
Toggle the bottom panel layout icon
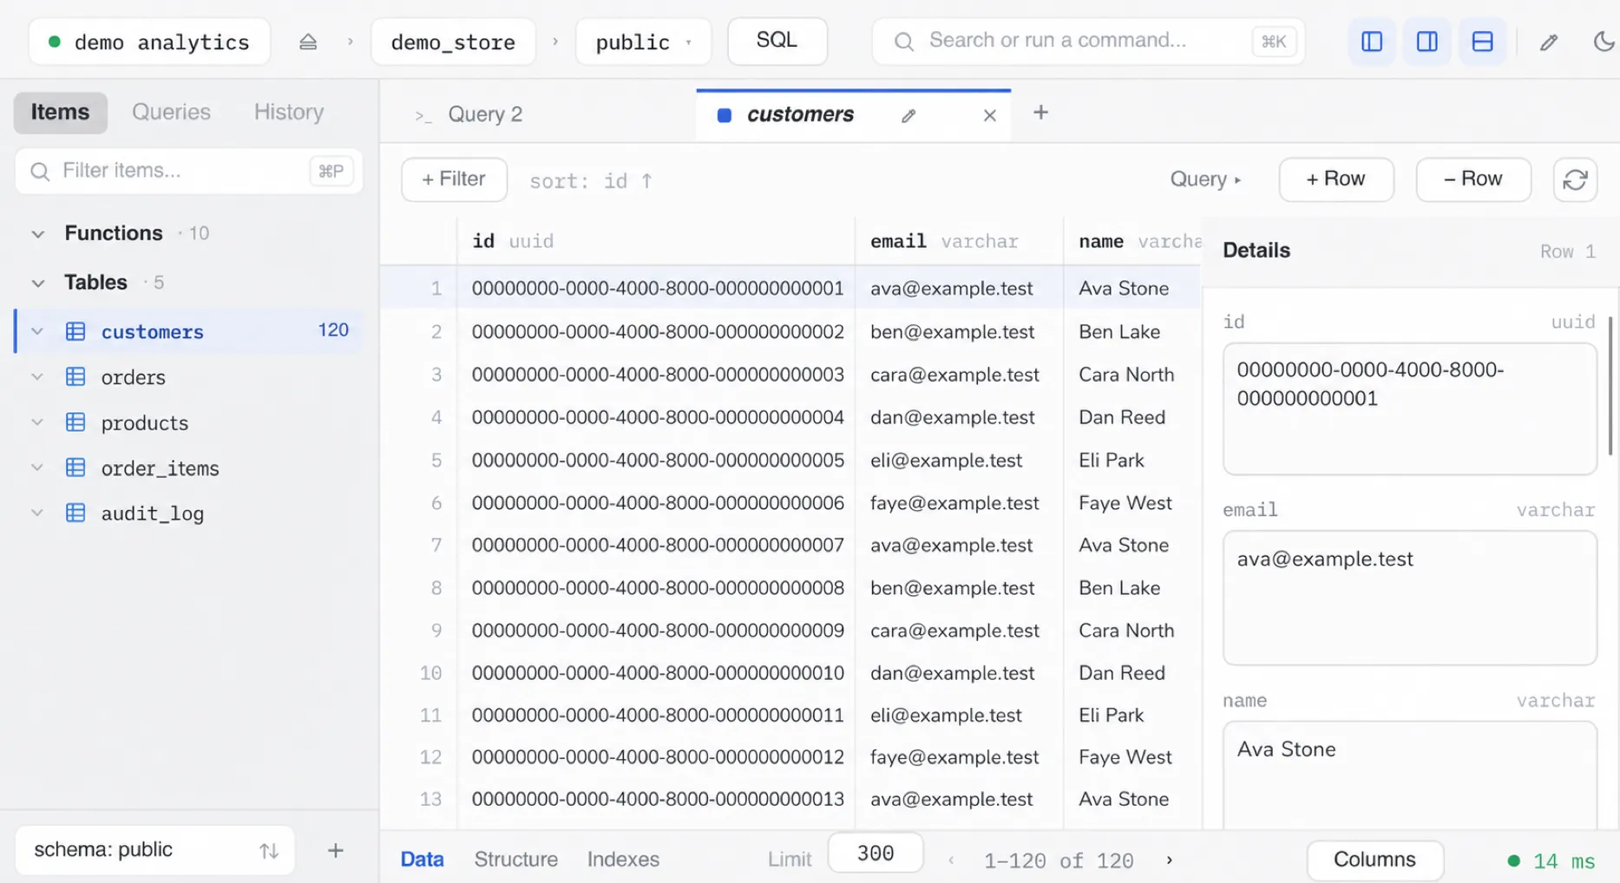(x=1483, y=42)
